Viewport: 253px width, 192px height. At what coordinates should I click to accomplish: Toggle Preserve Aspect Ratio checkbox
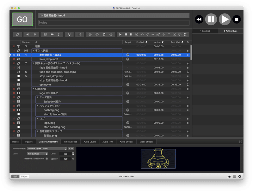point(46,159)
